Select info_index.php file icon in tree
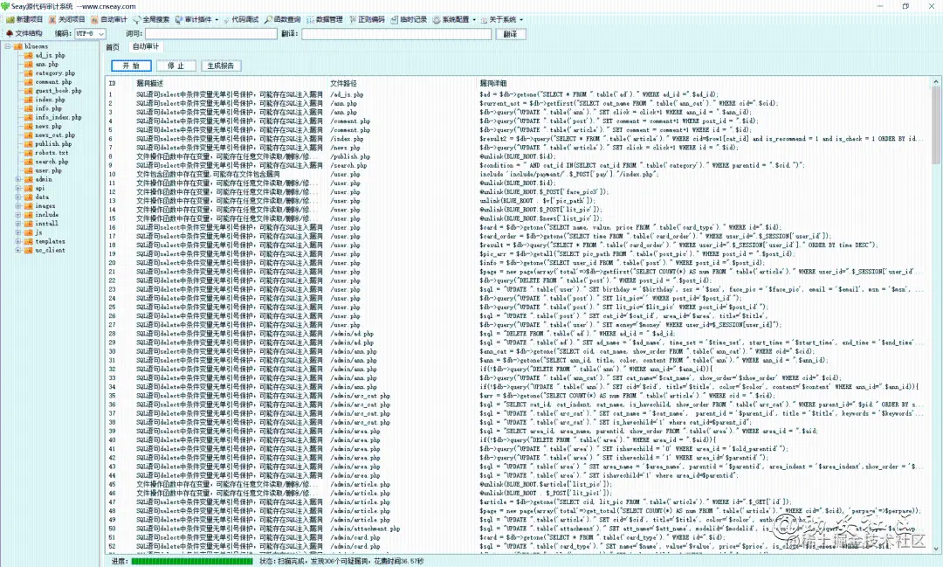Image resolution: width=943 pixels, height=567 pixels. click(x=28, y=117)
